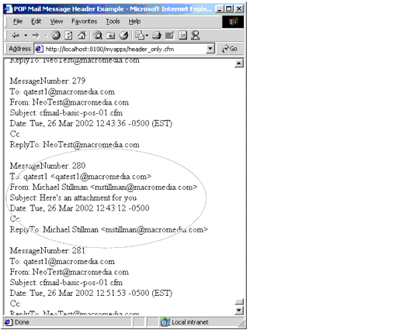The image size is (399, 330).
Task: Click 'Date: Tue, 26 Mar 2002 12:43:36' line
Action: [91, 123]
